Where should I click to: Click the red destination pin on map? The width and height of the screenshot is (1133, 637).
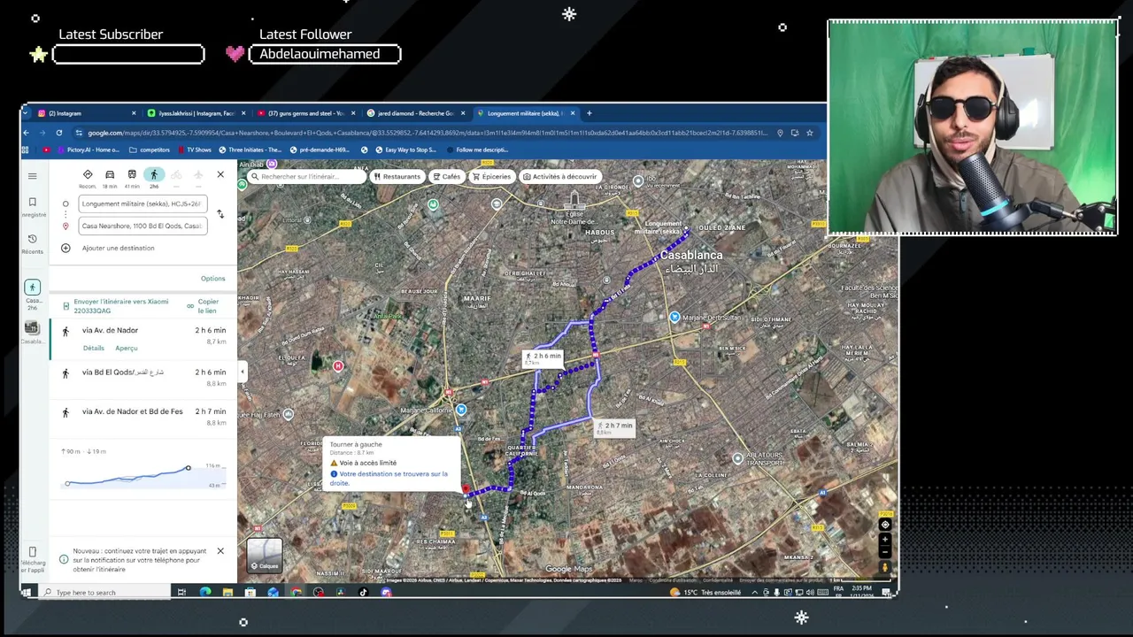[466, 489]
